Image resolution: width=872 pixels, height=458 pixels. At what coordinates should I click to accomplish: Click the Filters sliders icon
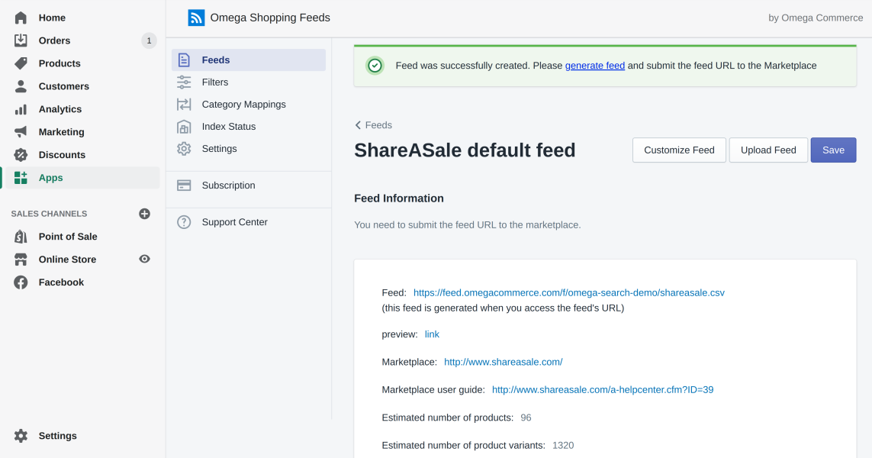[184, 82]
